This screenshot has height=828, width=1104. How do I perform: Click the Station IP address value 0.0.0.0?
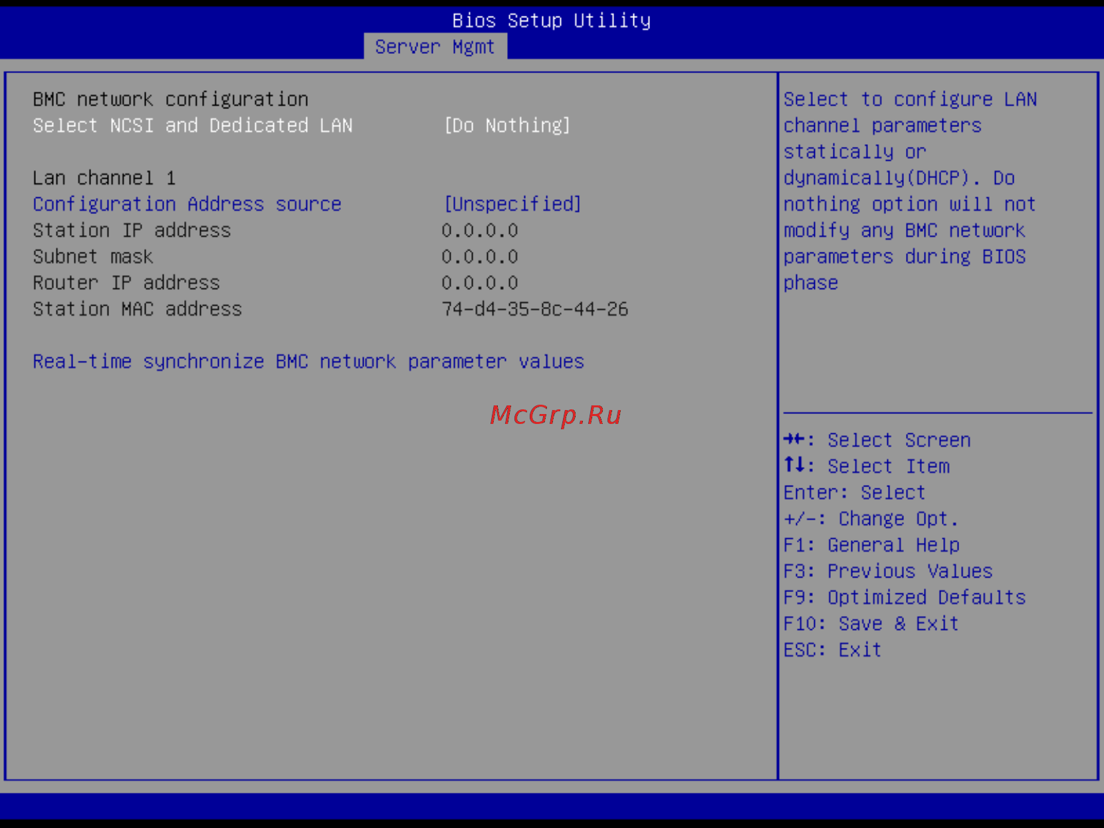click(x=480, y=231)
